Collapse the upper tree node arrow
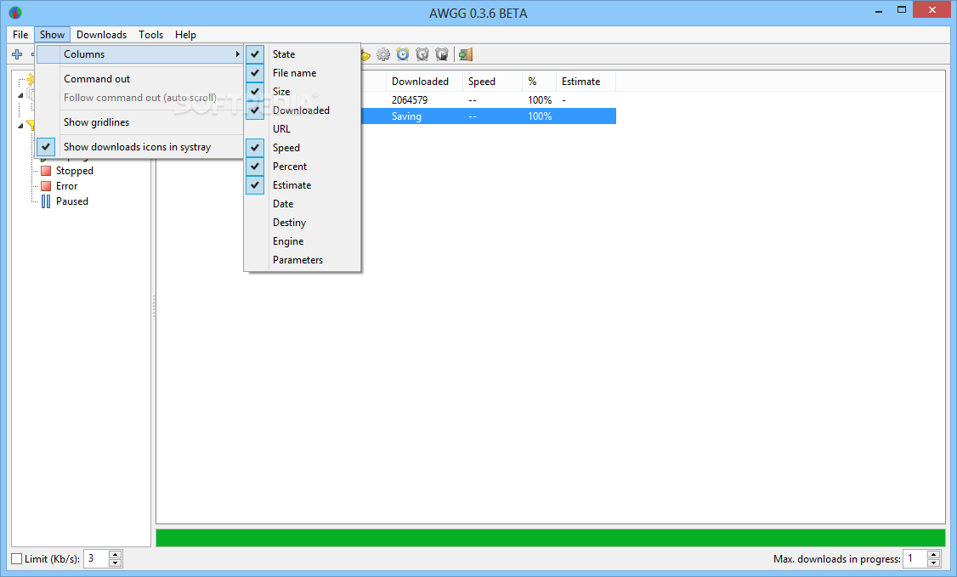 tap(20, 95)
